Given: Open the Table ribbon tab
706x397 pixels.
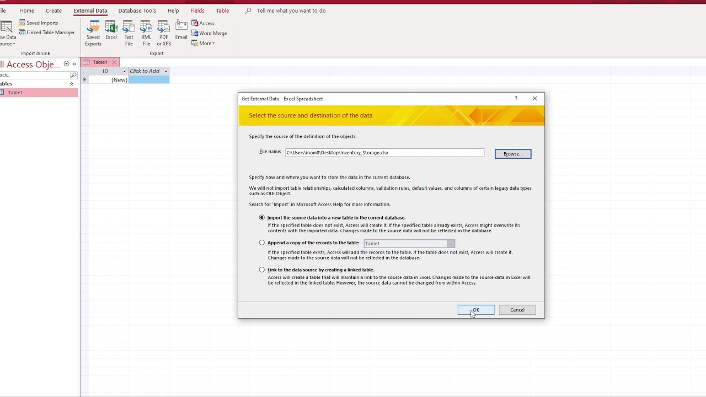Looking at the screenshot, I should (x=222, y=10).
